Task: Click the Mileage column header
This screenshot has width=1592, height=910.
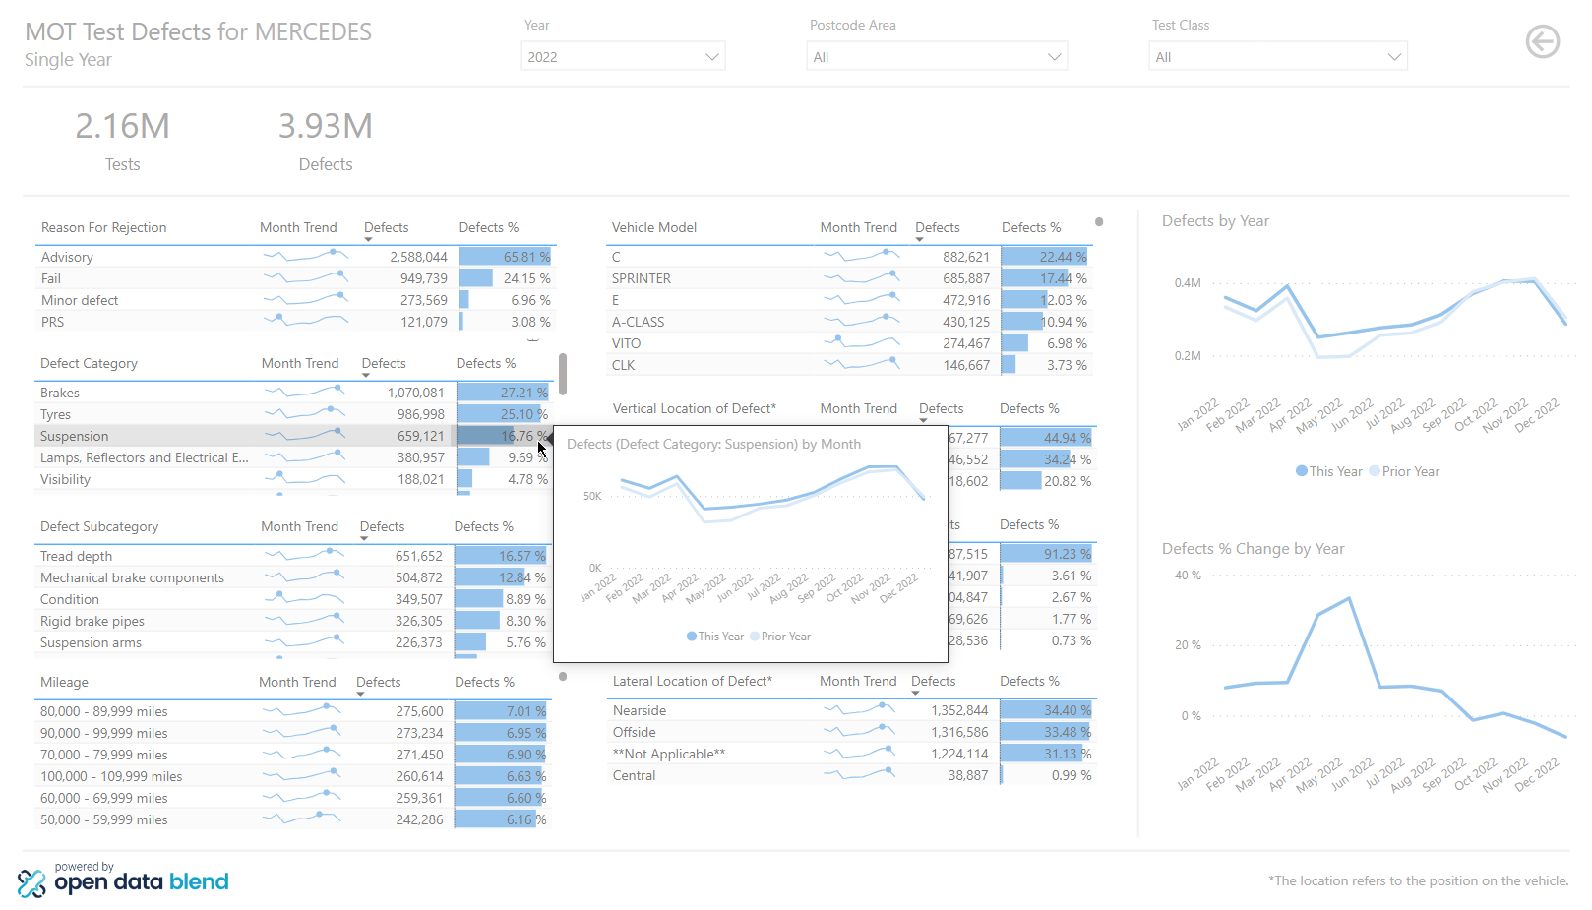Action: point(64,682)
